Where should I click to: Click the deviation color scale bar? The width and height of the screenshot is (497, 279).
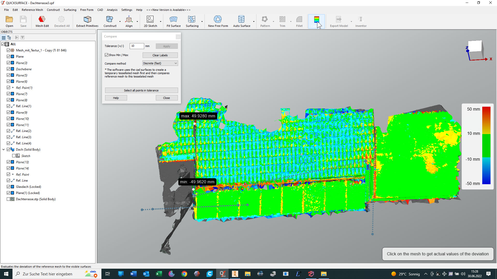point(486,145)
